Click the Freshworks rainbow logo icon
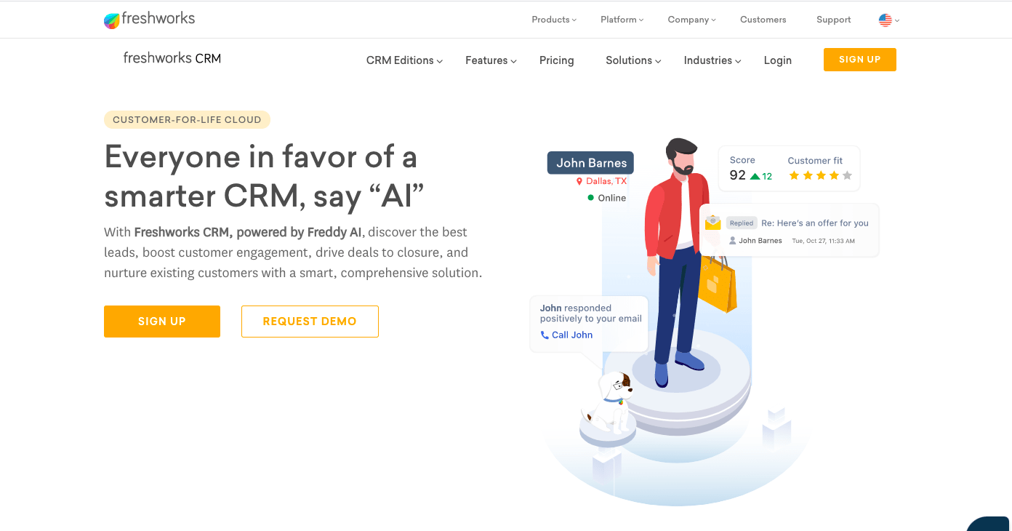This screenshot has height=531, width=1012. point(112,20)
